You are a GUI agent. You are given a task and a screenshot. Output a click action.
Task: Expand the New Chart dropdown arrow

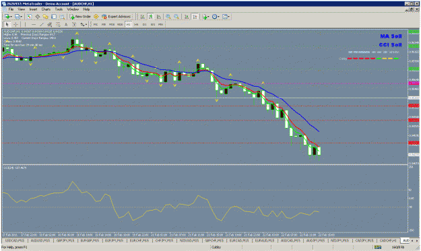click(x=11, y=17)
